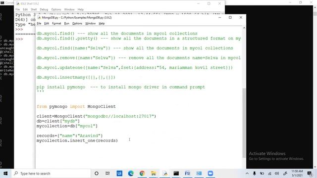Click the IDLE Shell prompt line

(19, 39)
